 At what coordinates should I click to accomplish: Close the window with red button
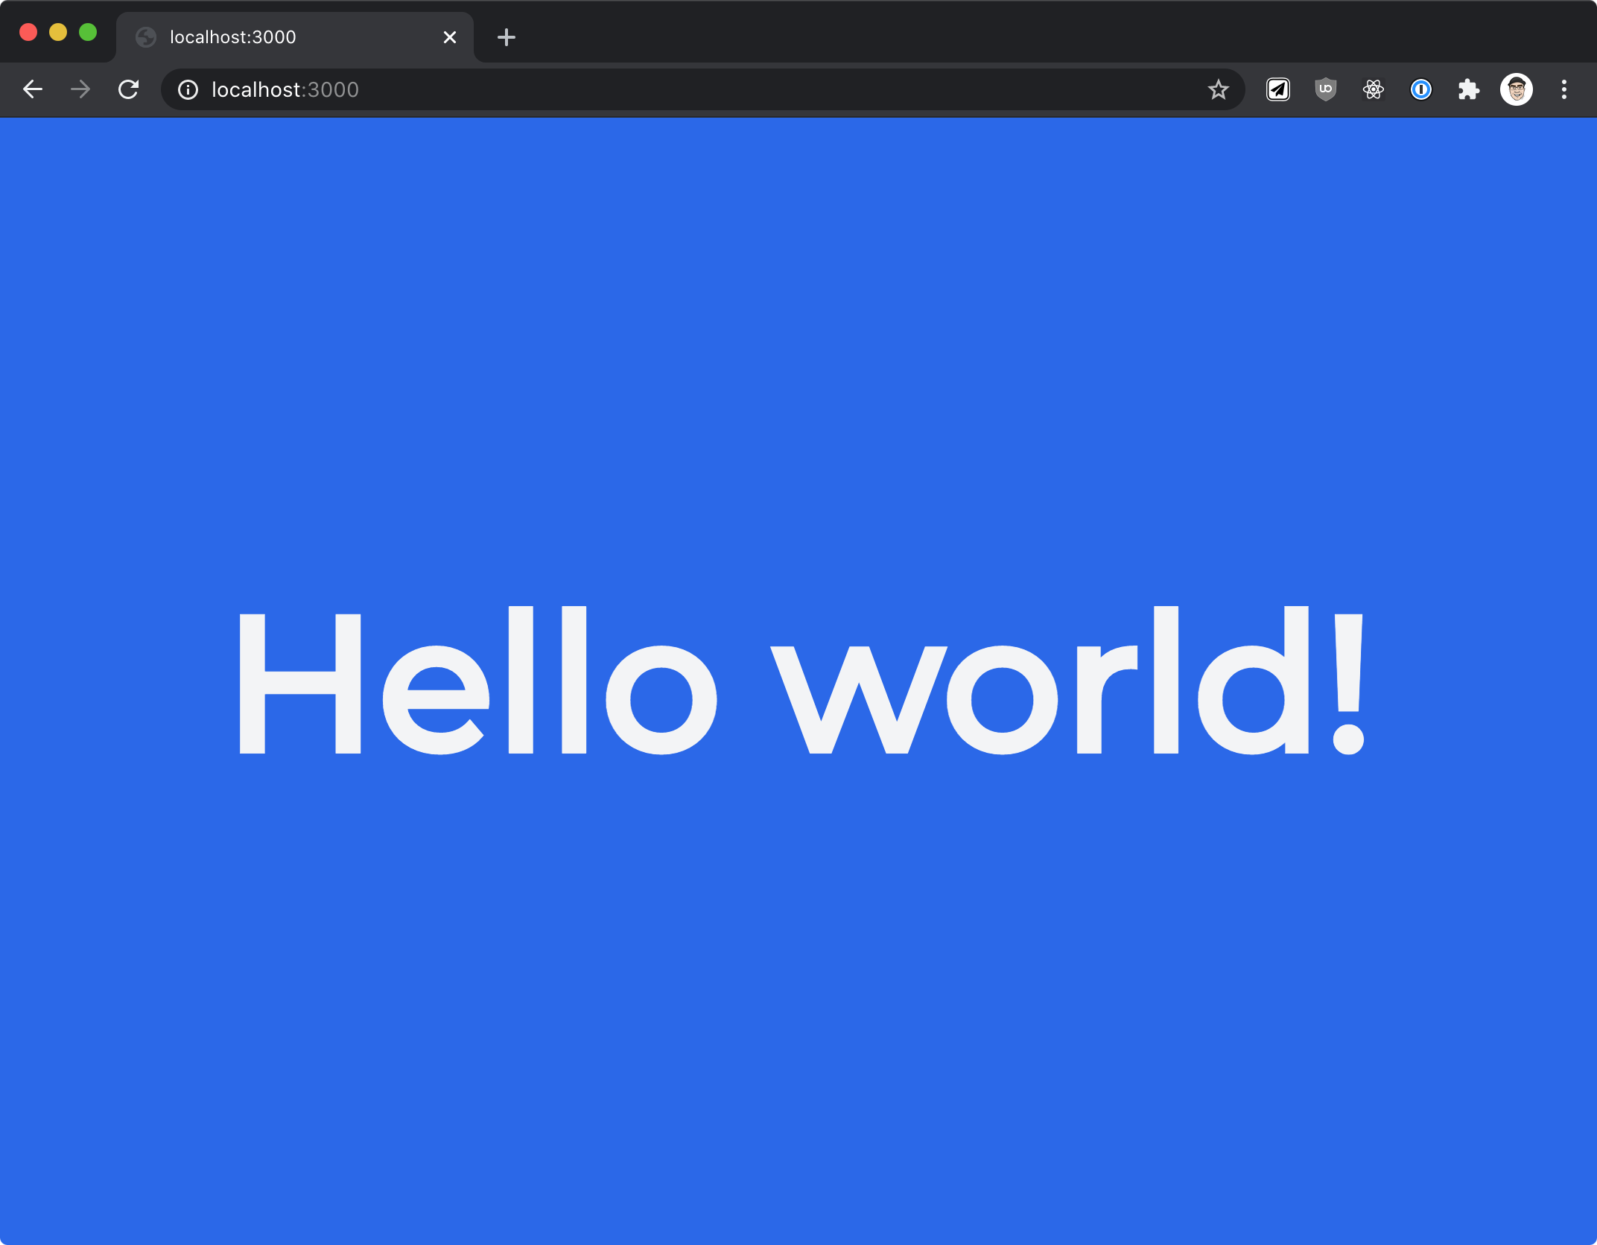click(28, 33)
